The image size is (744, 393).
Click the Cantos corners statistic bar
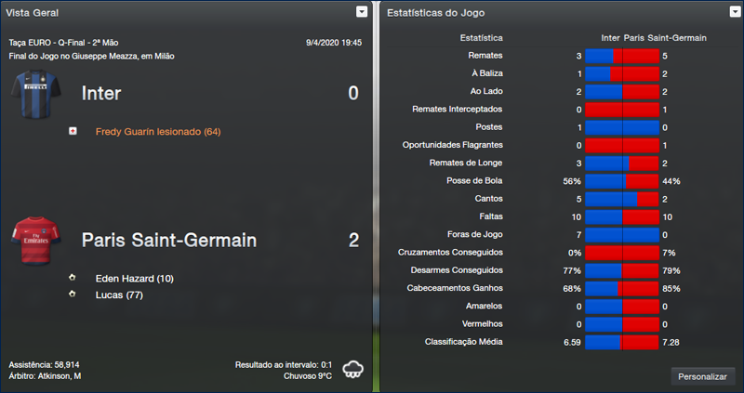622,199
